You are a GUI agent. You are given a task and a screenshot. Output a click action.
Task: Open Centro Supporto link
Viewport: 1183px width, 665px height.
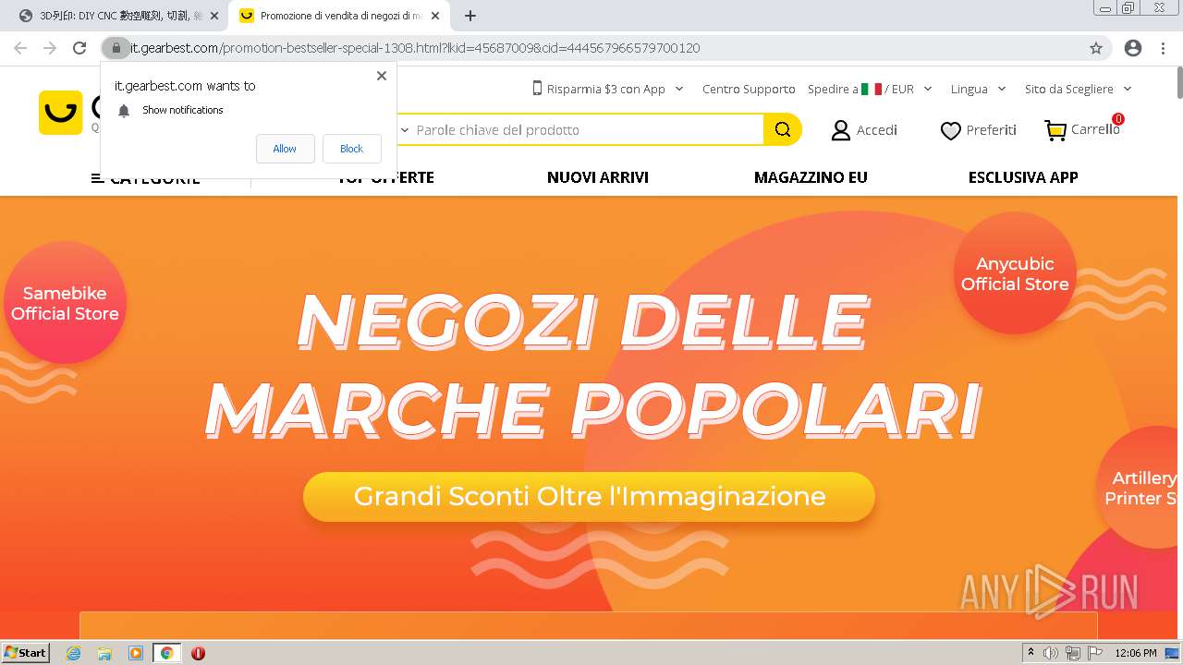click(x=749, y=89)
